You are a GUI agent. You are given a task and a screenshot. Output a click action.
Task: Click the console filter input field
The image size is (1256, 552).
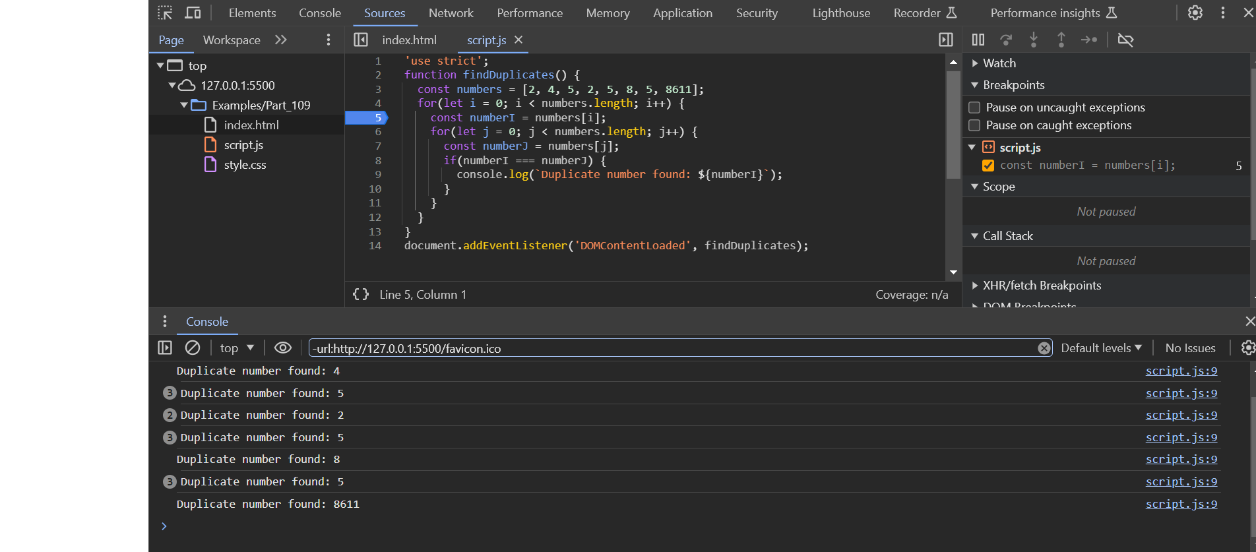pos(673,348)
